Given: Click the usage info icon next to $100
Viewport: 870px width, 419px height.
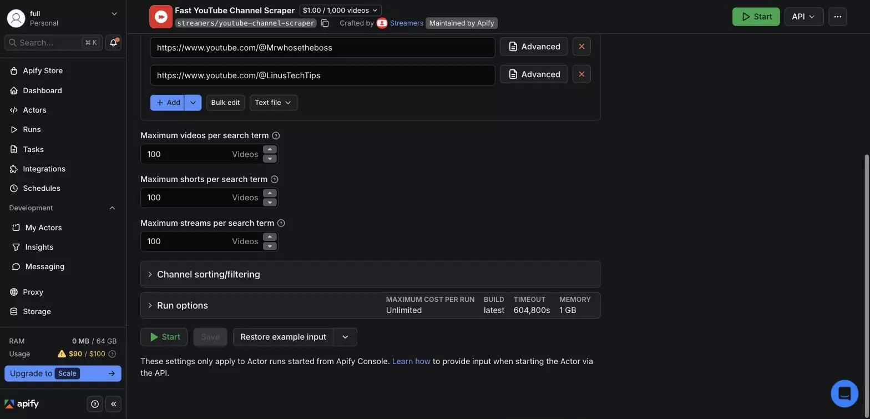Looking at the screenshot, I should click(x=112, y=354).
